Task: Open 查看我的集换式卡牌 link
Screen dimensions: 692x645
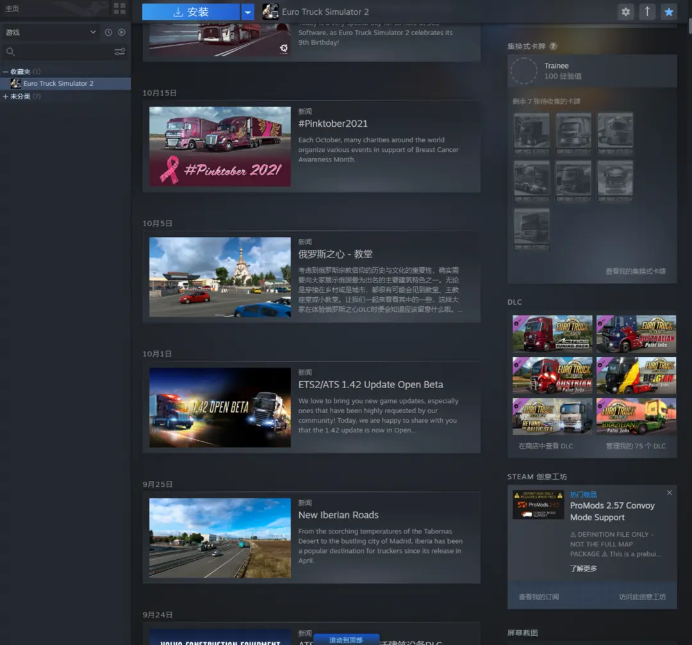Action: [636, 271]
